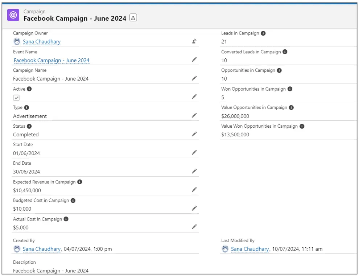Click the Type value Advertisement
The height and width of the screenshot is (276, 359).
(x=30, y=116)
